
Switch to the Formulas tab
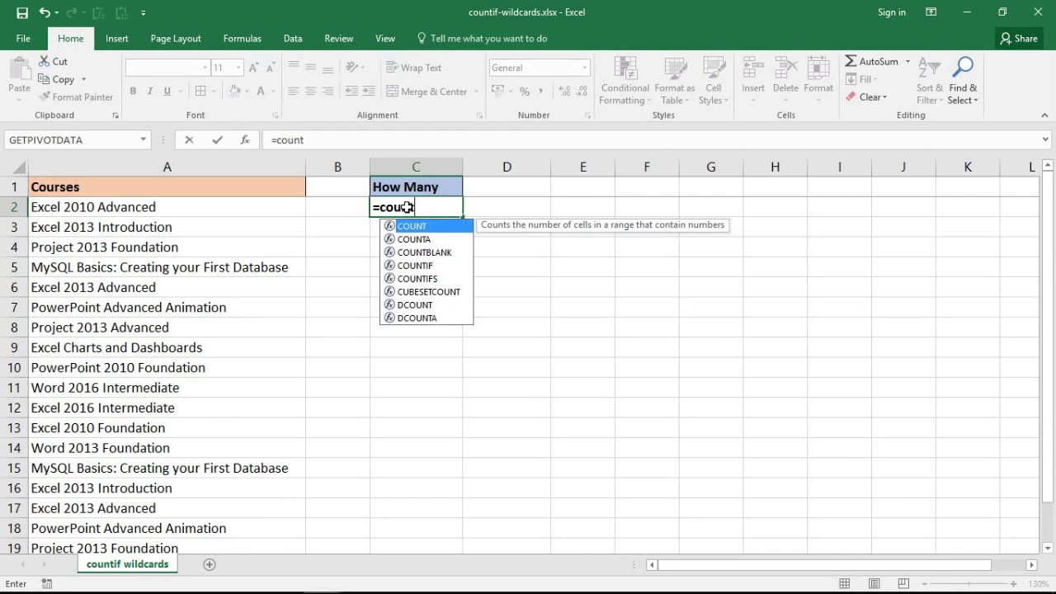242,39
